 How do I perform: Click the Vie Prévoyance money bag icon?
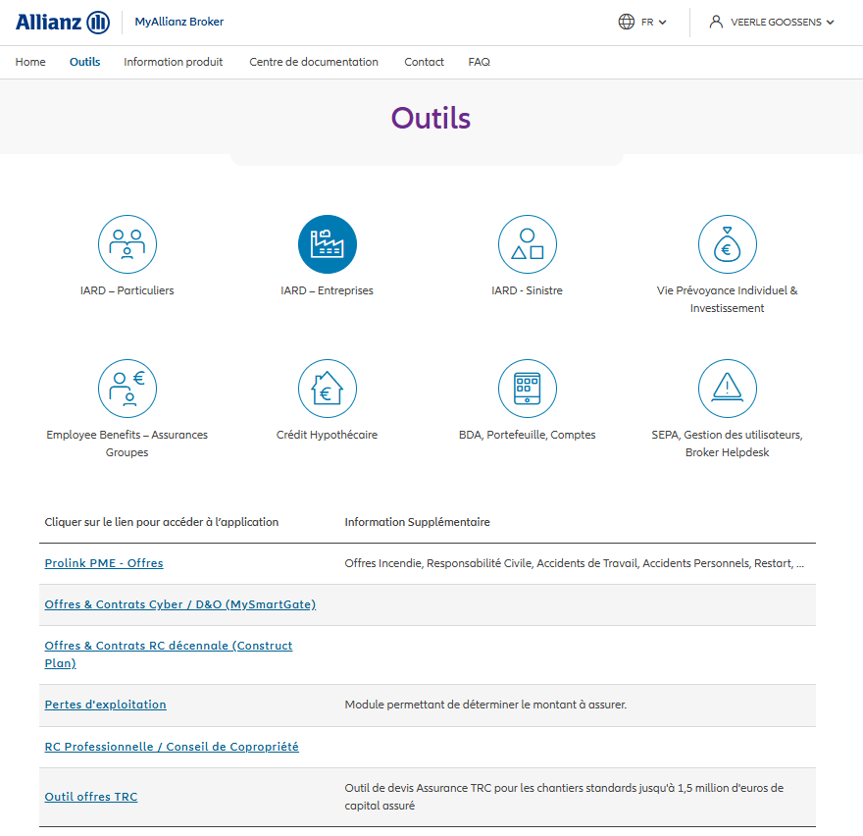tap(727, 244)
